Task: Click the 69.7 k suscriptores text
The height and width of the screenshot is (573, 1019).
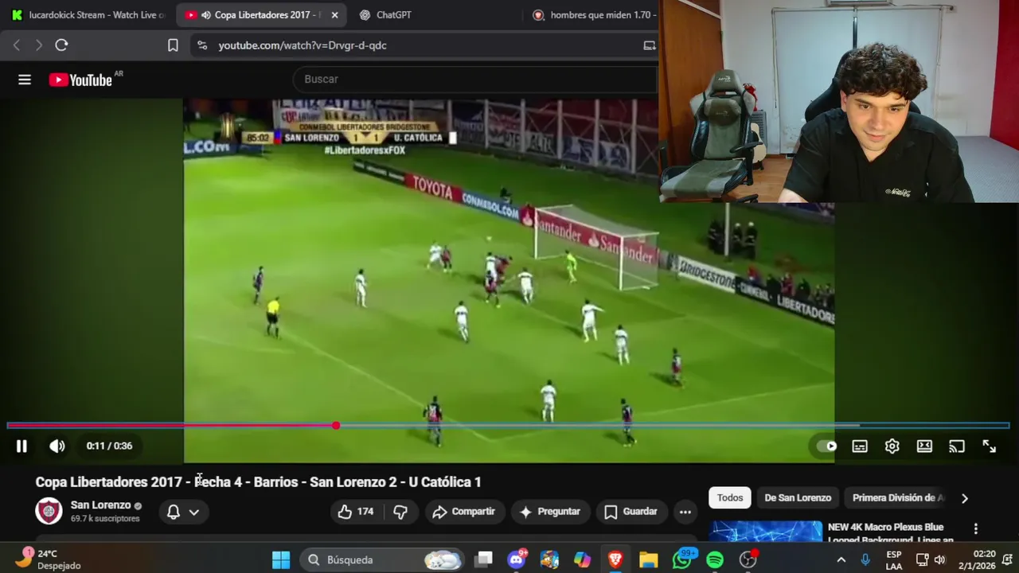Action: 105,518
